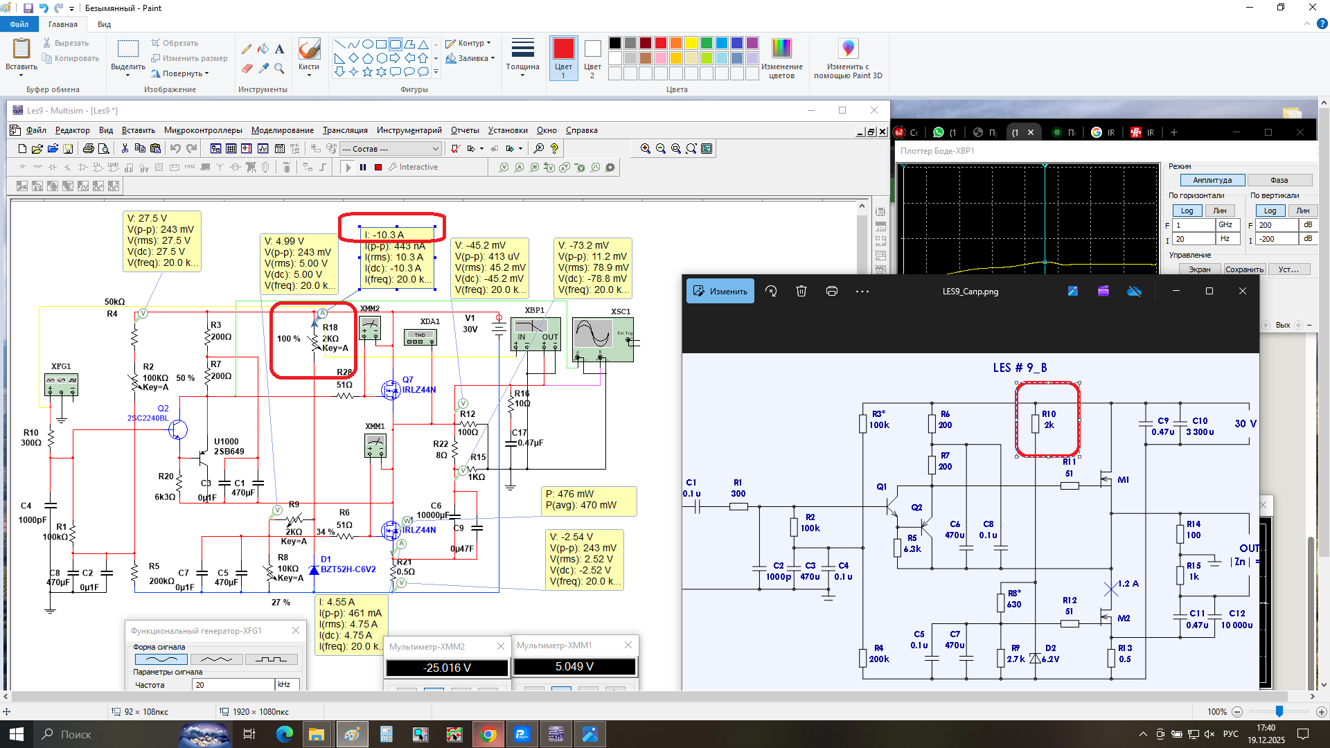1330x748 pixels.
Task: Open the Кисти brushes dropdown
Action: (x=309, y=57)
